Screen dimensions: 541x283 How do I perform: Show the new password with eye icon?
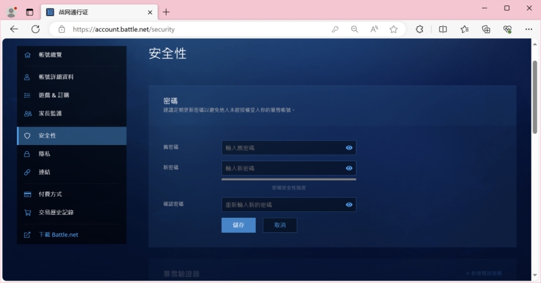coord(349,168)
